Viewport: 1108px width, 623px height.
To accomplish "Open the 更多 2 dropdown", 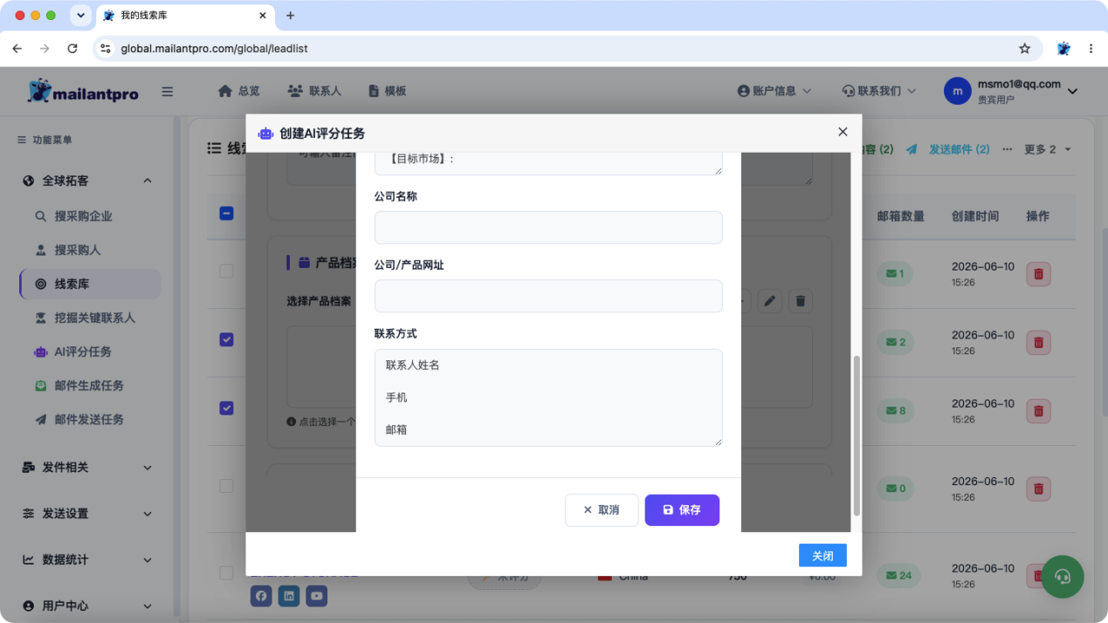I will (1047, 149).
